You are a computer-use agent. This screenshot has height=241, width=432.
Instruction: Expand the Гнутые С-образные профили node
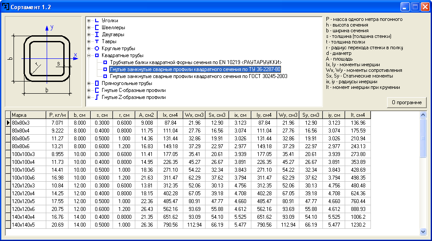pos(89,90)
